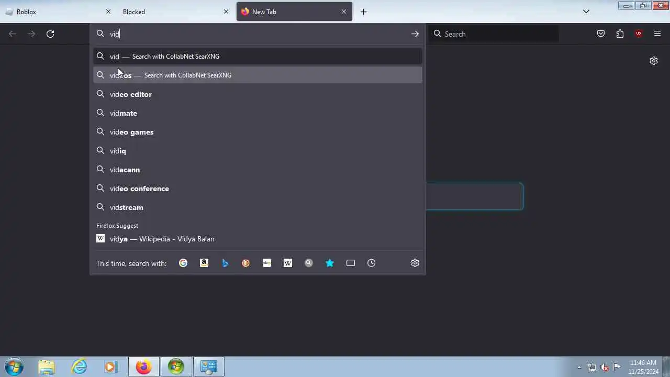The height and width of the screenshot is (377, 670).
Task: Search this time with DuckDuckGo icon
Action: (x=246, y=263)
